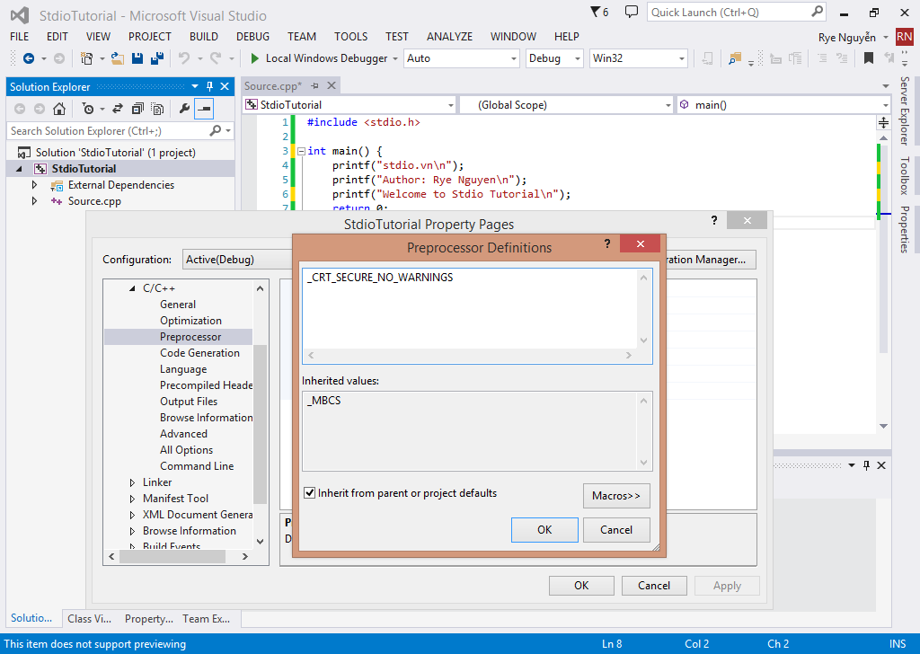
Task: Click Cancel in the Property Pages dialog
Action: [x=654, y=586]
